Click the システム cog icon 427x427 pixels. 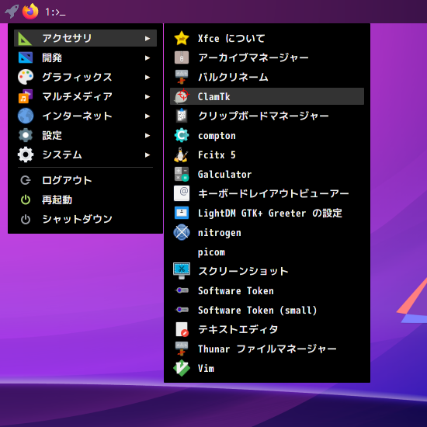pos(26,154)
